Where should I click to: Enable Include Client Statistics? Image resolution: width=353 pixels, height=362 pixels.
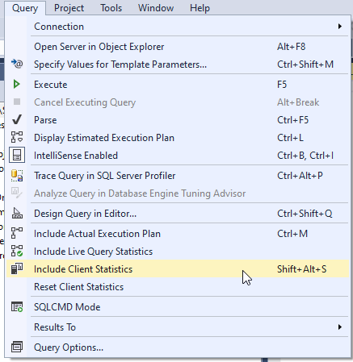[x=178, y=268]
